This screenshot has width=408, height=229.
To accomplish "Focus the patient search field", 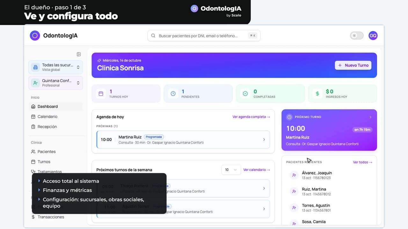I will tap(204, 36).
